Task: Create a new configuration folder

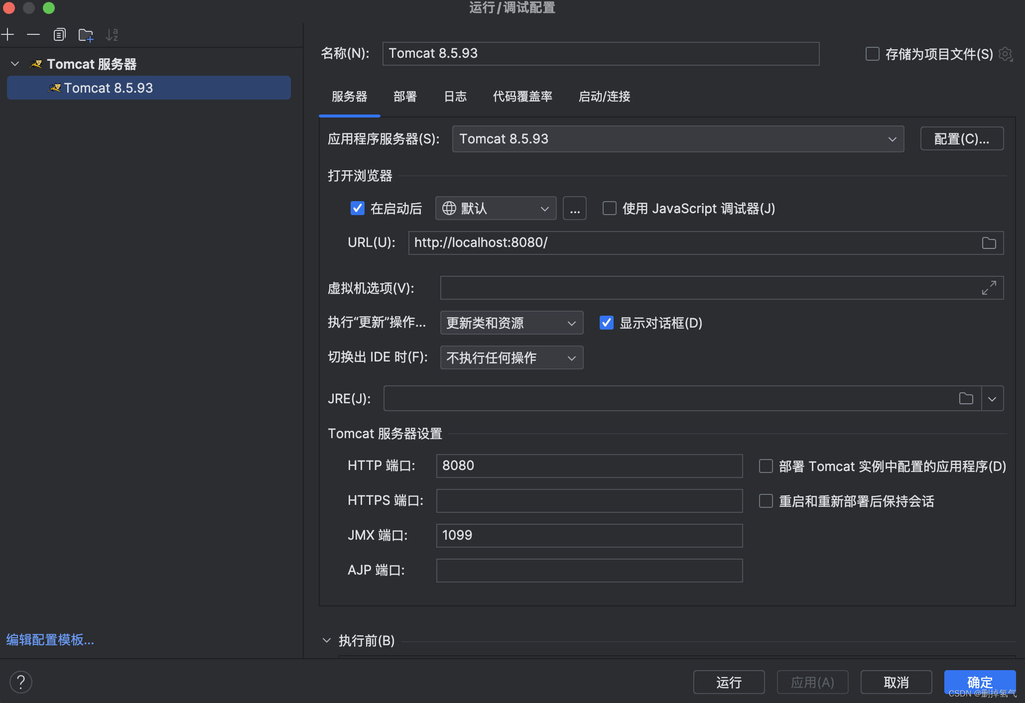Action: click(x=86, y=35)
